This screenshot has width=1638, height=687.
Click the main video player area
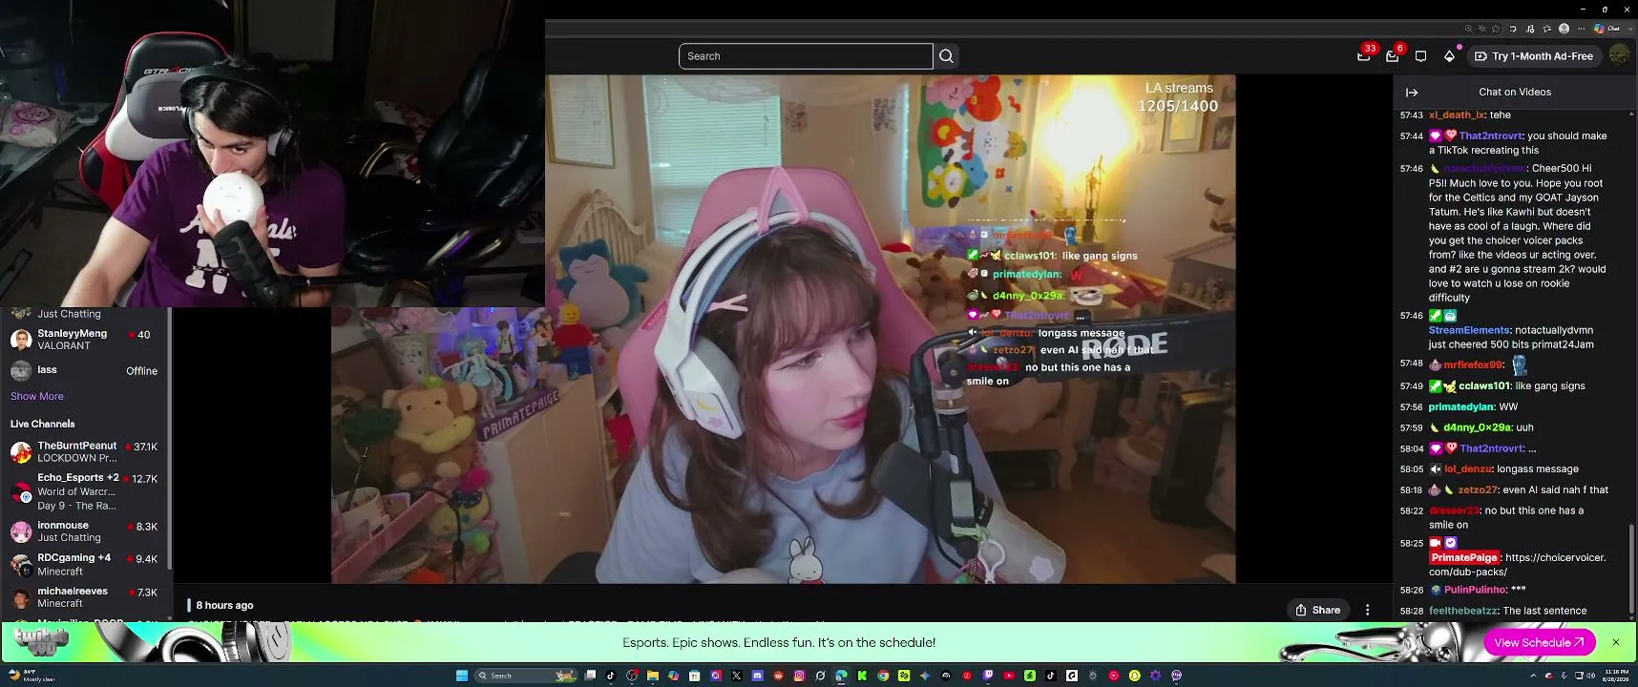pos(784,329)
